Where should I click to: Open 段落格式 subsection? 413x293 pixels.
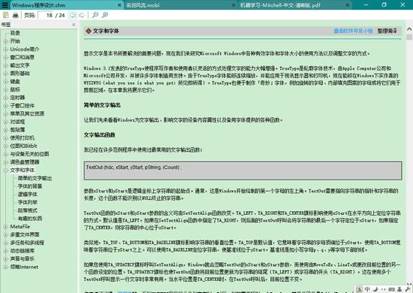point(27,210)
